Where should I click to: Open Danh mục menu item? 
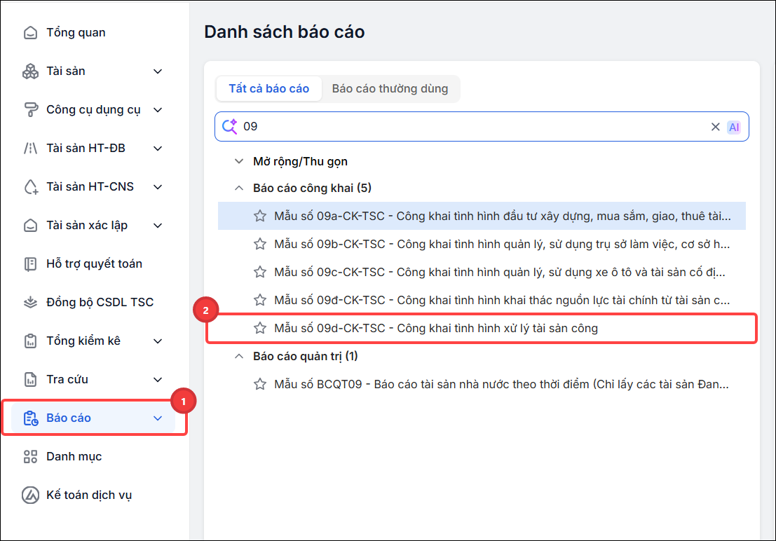93,456
